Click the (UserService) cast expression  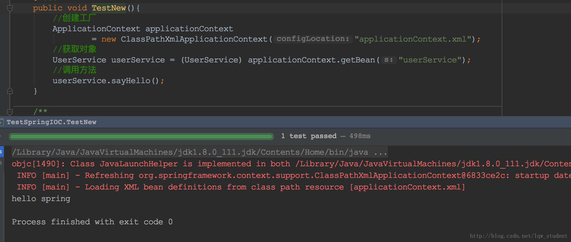(x=211, y=60)
